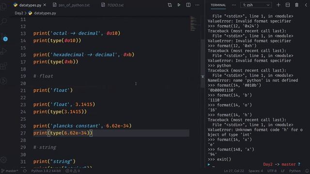Open Source Control view with badge
Viewport: 310px width, 174px height.
click(x=4, y=37)
